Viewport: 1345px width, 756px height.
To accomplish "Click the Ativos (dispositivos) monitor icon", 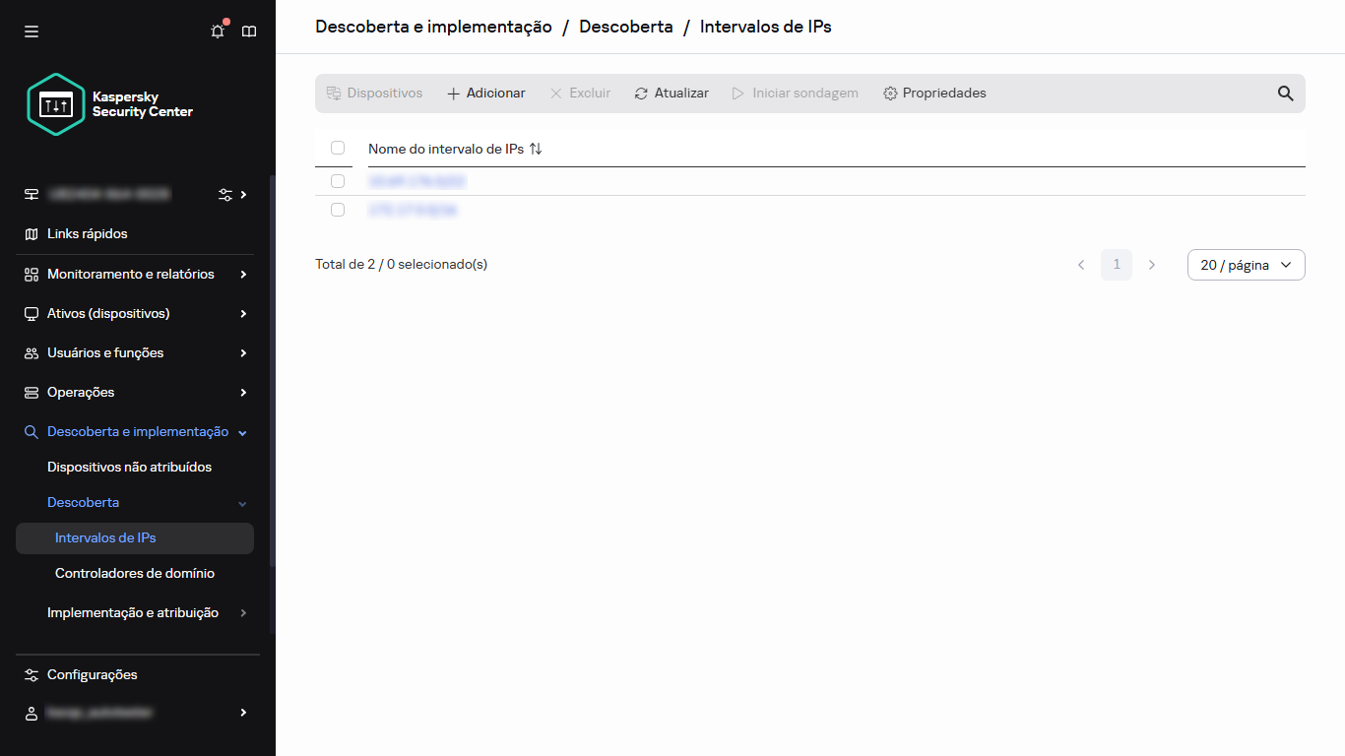I will click(32, 314).
